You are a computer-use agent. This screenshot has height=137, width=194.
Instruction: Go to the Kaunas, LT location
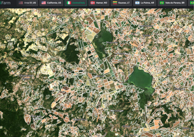[121, 3]
